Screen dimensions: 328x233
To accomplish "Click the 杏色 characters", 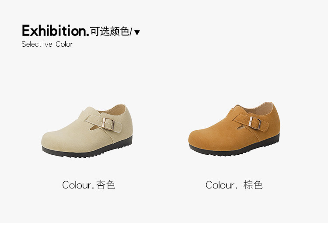I will pyautogui.click(x=106, y=185).
